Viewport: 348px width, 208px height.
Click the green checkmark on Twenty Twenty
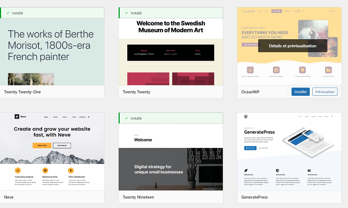[126, 13]
